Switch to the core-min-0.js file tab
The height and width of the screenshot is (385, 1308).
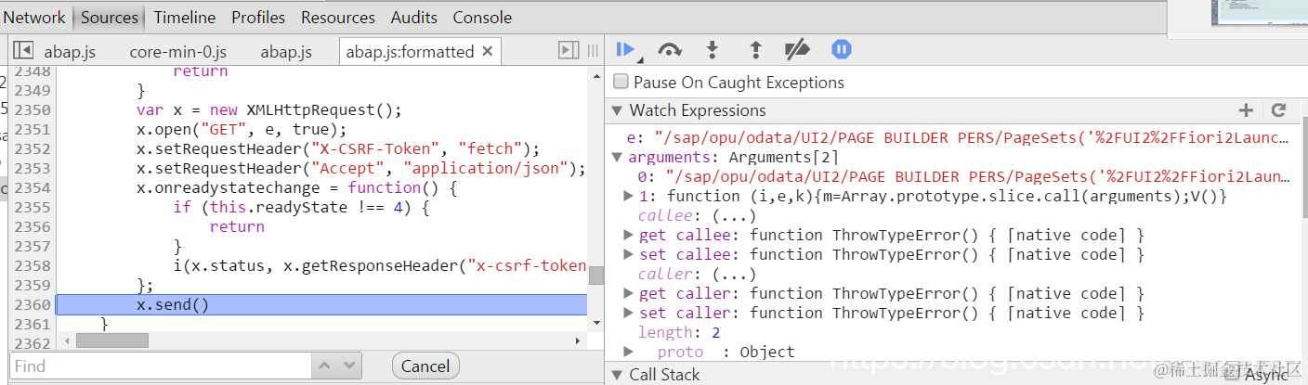click(x=177, y=51)
